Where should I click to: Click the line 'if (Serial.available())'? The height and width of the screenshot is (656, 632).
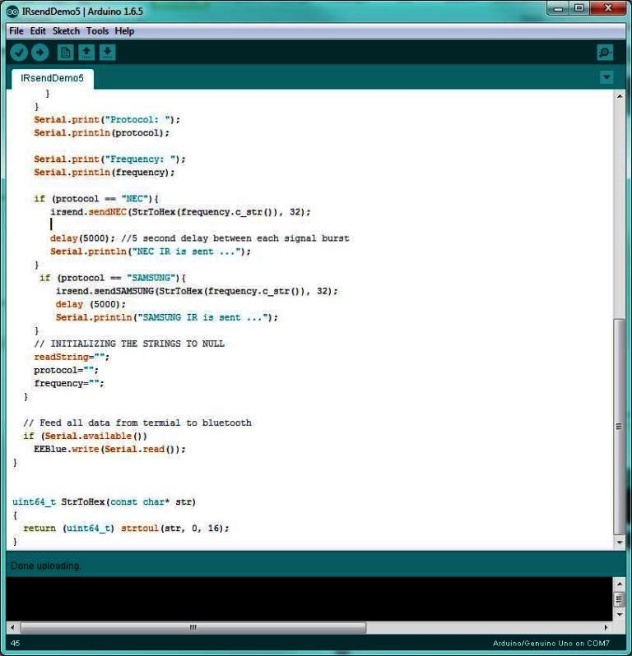coord(86,437)
